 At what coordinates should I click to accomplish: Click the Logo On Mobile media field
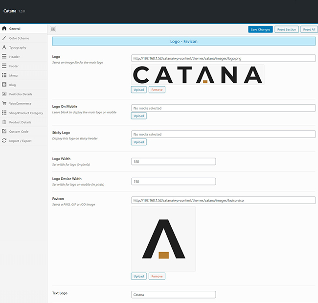pos(223,108)
